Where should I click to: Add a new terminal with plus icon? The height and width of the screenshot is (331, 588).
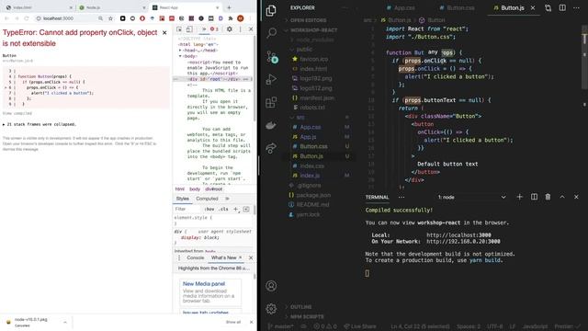point(519,197)
